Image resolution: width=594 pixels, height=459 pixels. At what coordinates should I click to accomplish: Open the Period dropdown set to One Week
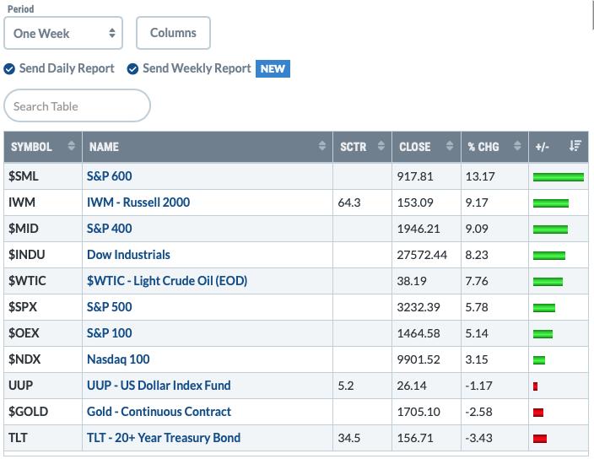63,33
